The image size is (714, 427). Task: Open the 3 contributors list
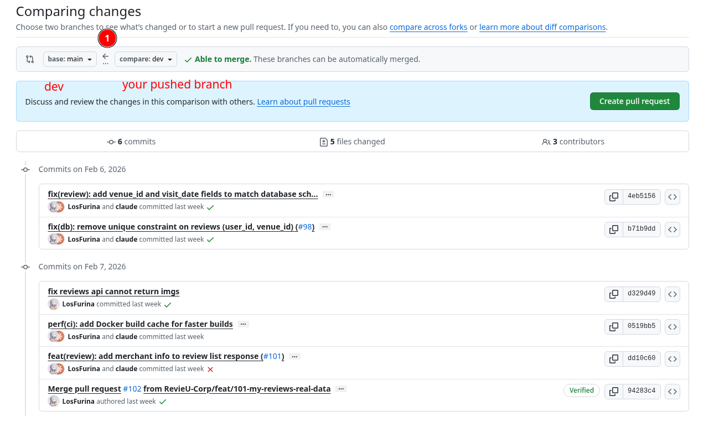click(573, 141)
